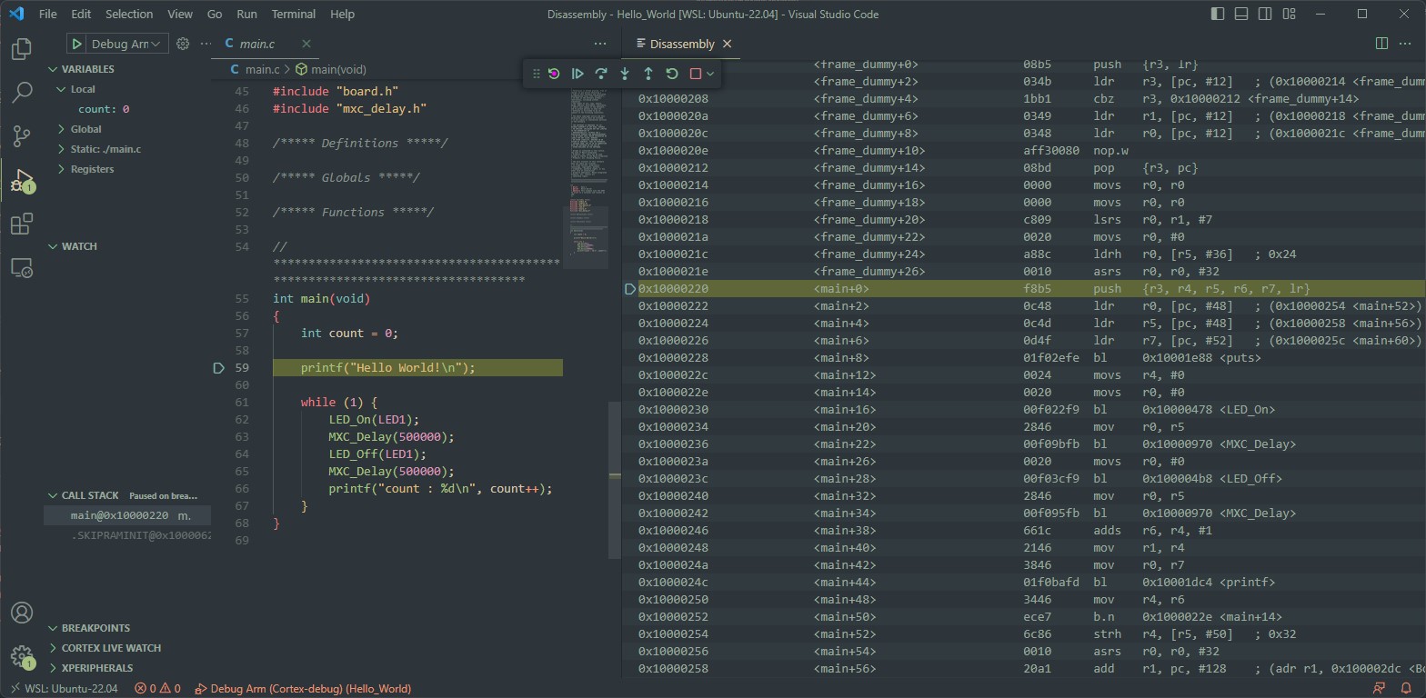Viewport: 1426px width, 698px height.
Task: Open the Terminal menu
Action: [294, 14]
